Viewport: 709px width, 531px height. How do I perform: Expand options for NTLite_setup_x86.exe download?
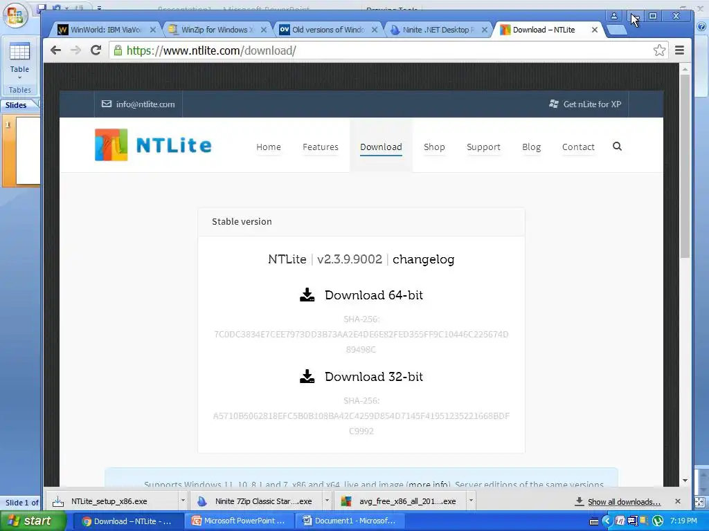click(183, 501)
